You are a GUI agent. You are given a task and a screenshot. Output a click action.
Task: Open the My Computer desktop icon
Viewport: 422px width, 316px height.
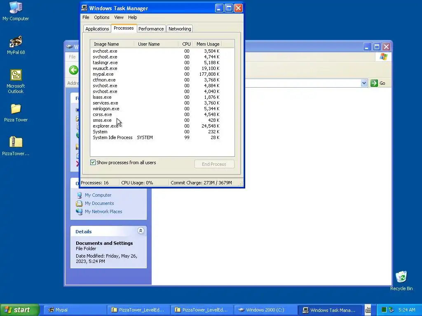[16, 11]
